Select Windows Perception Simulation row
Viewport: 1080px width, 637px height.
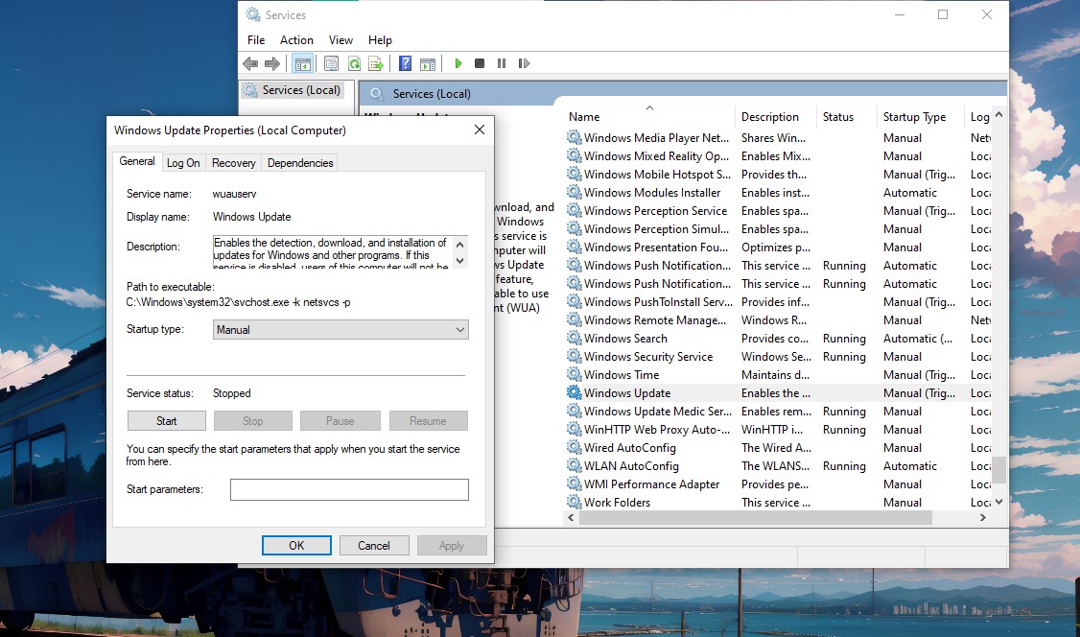(x=778, y=228)
